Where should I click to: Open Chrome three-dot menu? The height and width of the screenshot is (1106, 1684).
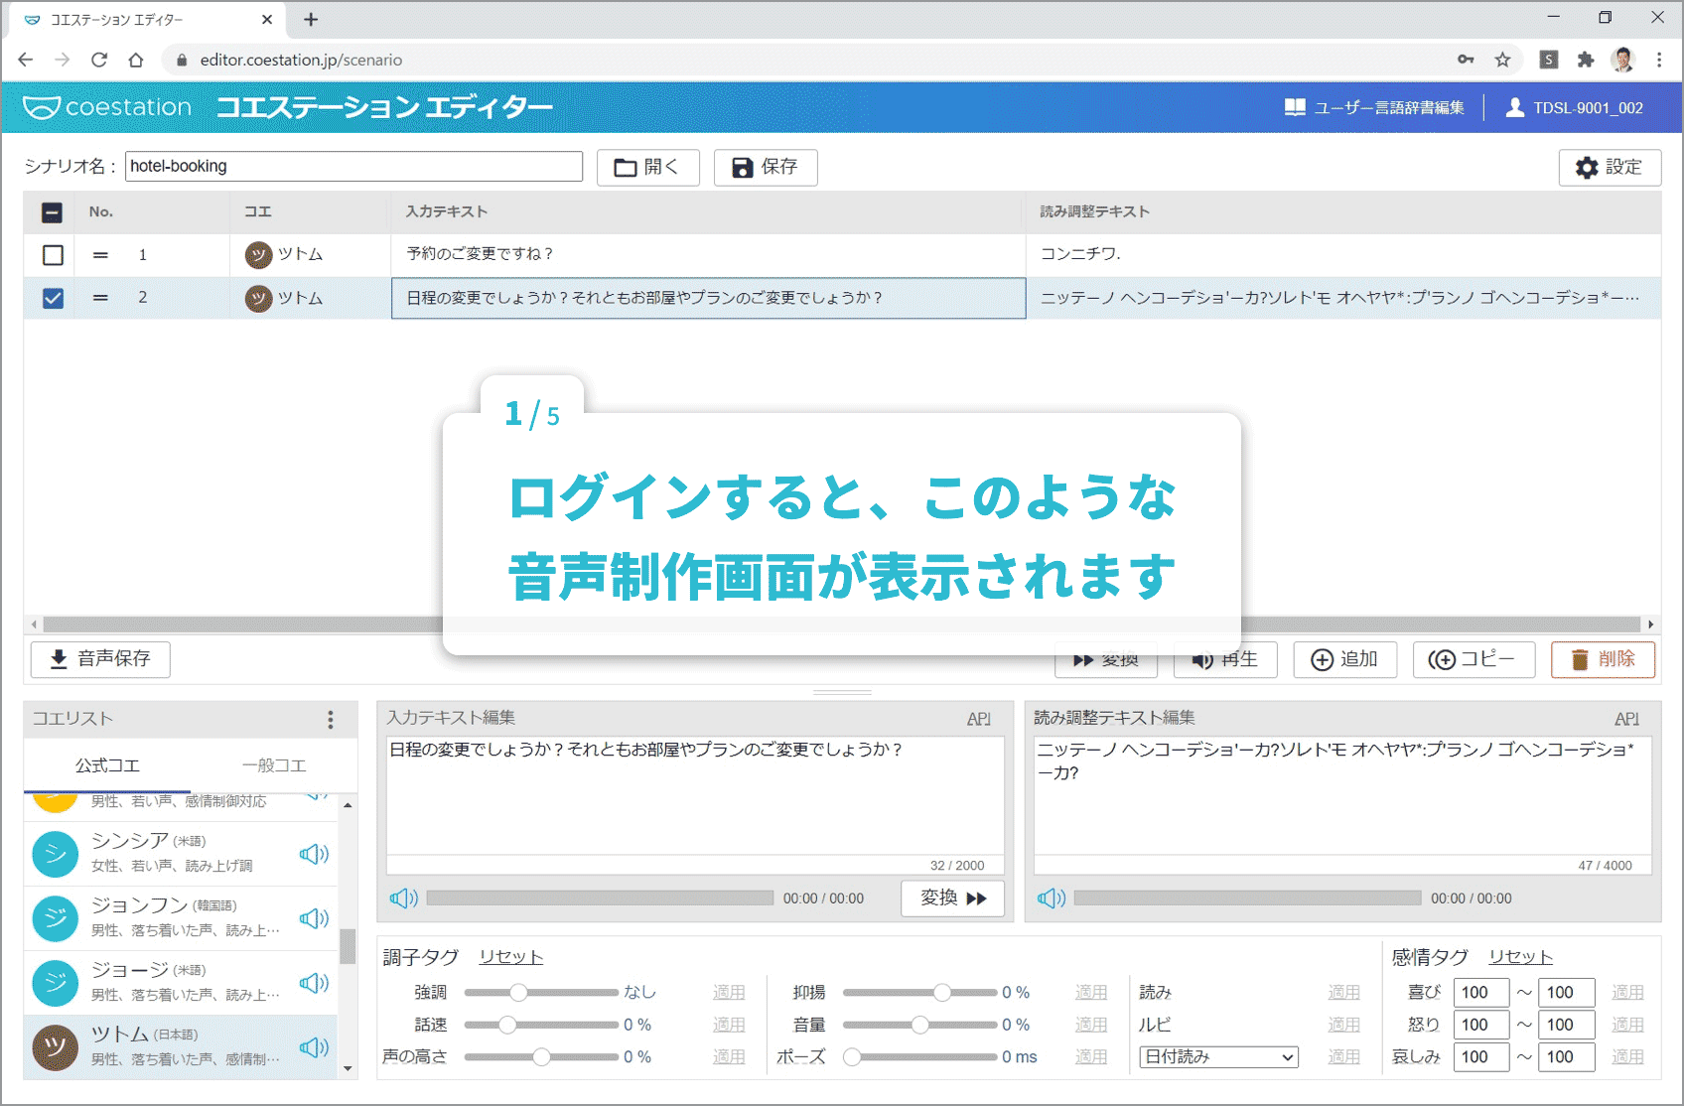1659,60
